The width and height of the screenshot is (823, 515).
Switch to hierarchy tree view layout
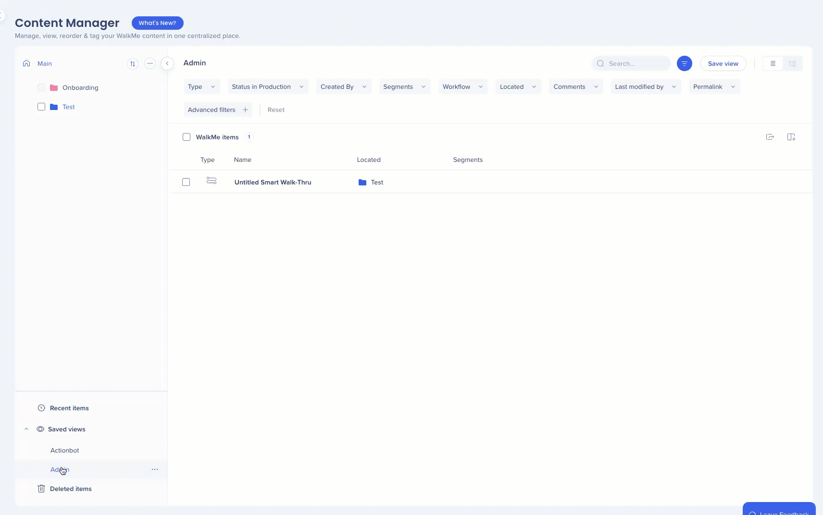coord(793,63)
